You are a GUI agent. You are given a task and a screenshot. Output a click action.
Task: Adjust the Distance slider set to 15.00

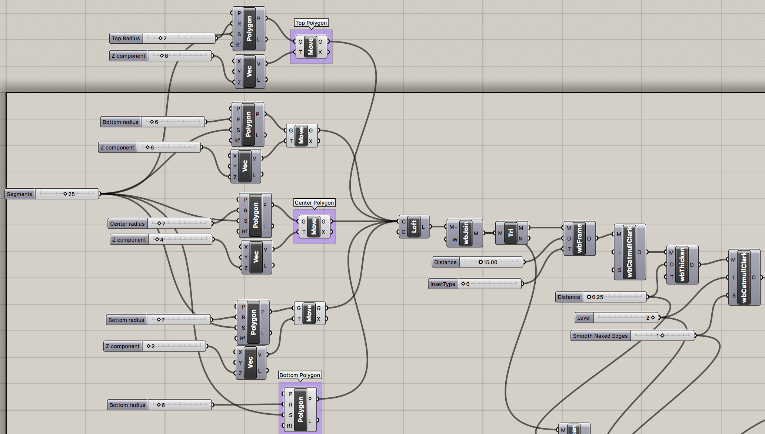tap(480, 262)
